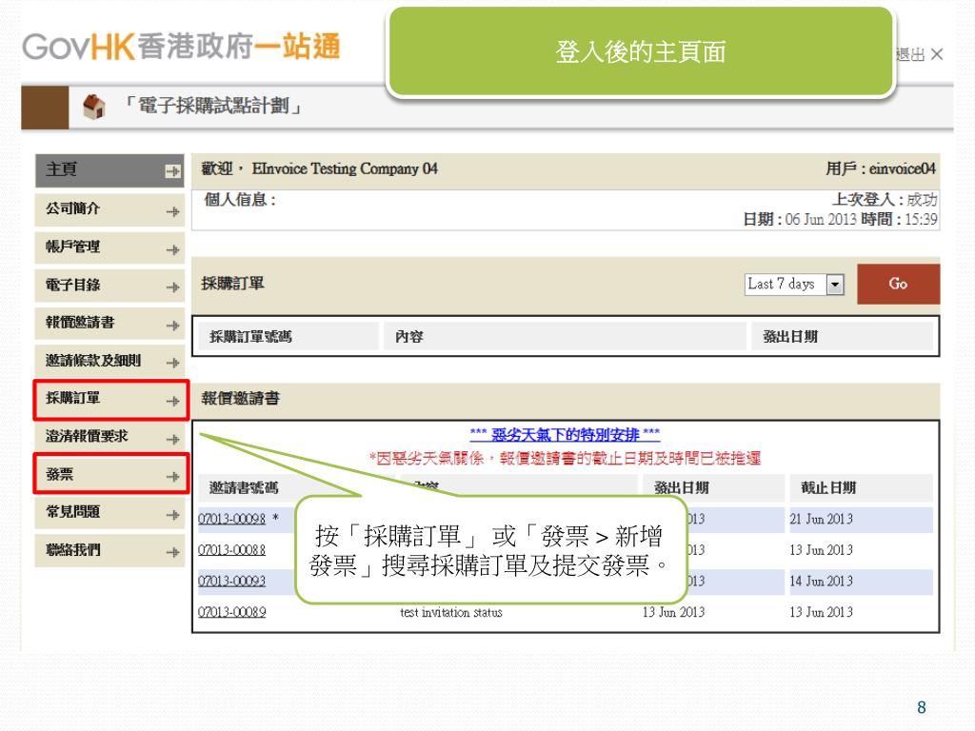Open invitation 07013-00088 link

coord(231,550)
